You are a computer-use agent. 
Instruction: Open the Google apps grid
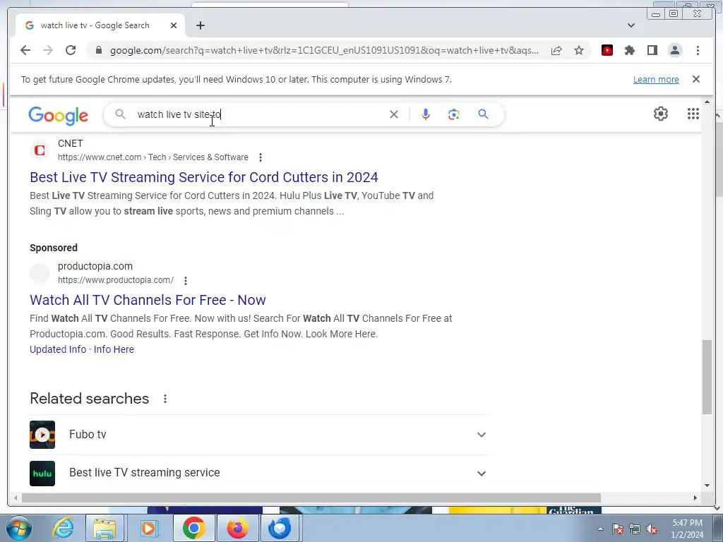[x=693, y=114]
